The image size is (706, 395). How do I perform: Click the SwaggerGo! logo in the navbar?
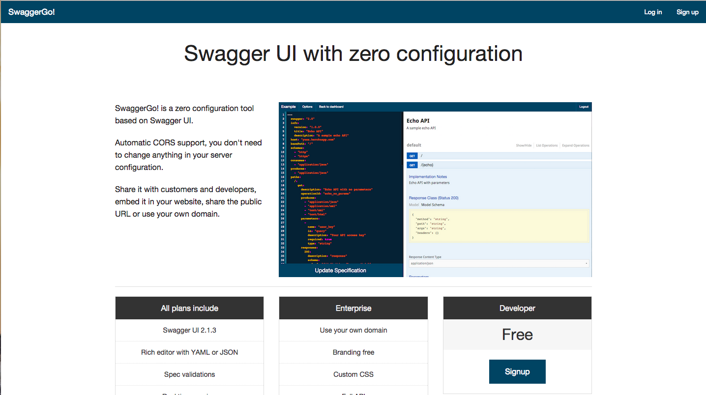(31, 12)
